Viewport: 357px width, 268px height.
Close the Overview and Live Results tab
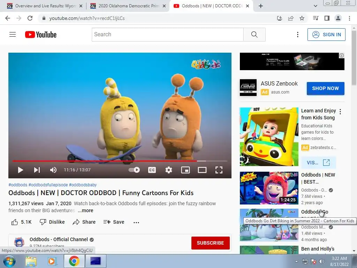[x=81, y=6]
